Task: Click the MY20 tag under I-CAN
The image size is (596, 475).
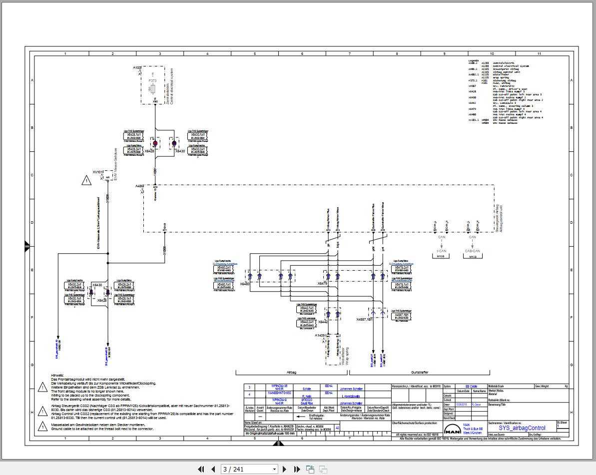Action: coord(441,257)
